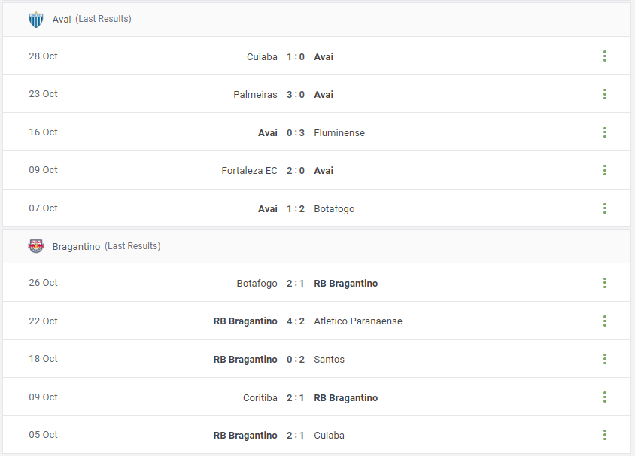This screenshot has height=456, width=635.
Task: Click the 4:2 score against Atletico Paranaense
Action: click(x=296, y=321)
